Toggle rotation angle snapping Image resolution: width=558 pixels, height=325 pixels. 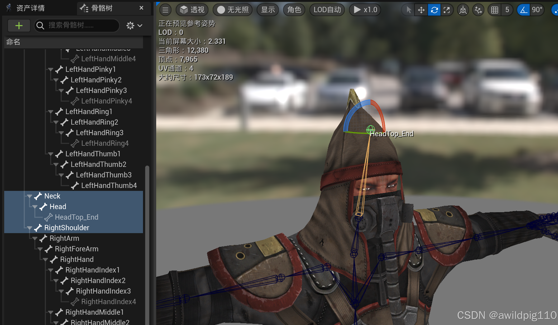[524, 10]
